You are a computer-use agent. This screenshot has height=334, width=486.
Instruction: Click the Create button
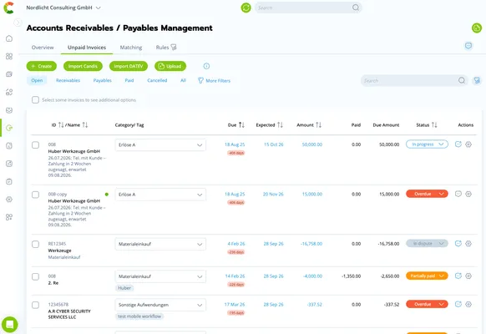click(42, 66)
